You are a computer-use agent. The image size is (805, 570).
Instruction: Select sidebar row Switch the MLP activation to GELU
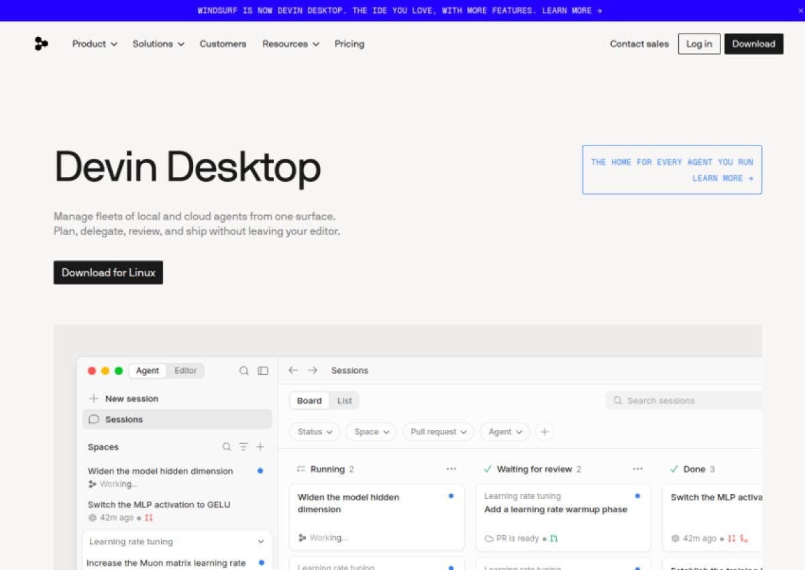coord(176,510)
